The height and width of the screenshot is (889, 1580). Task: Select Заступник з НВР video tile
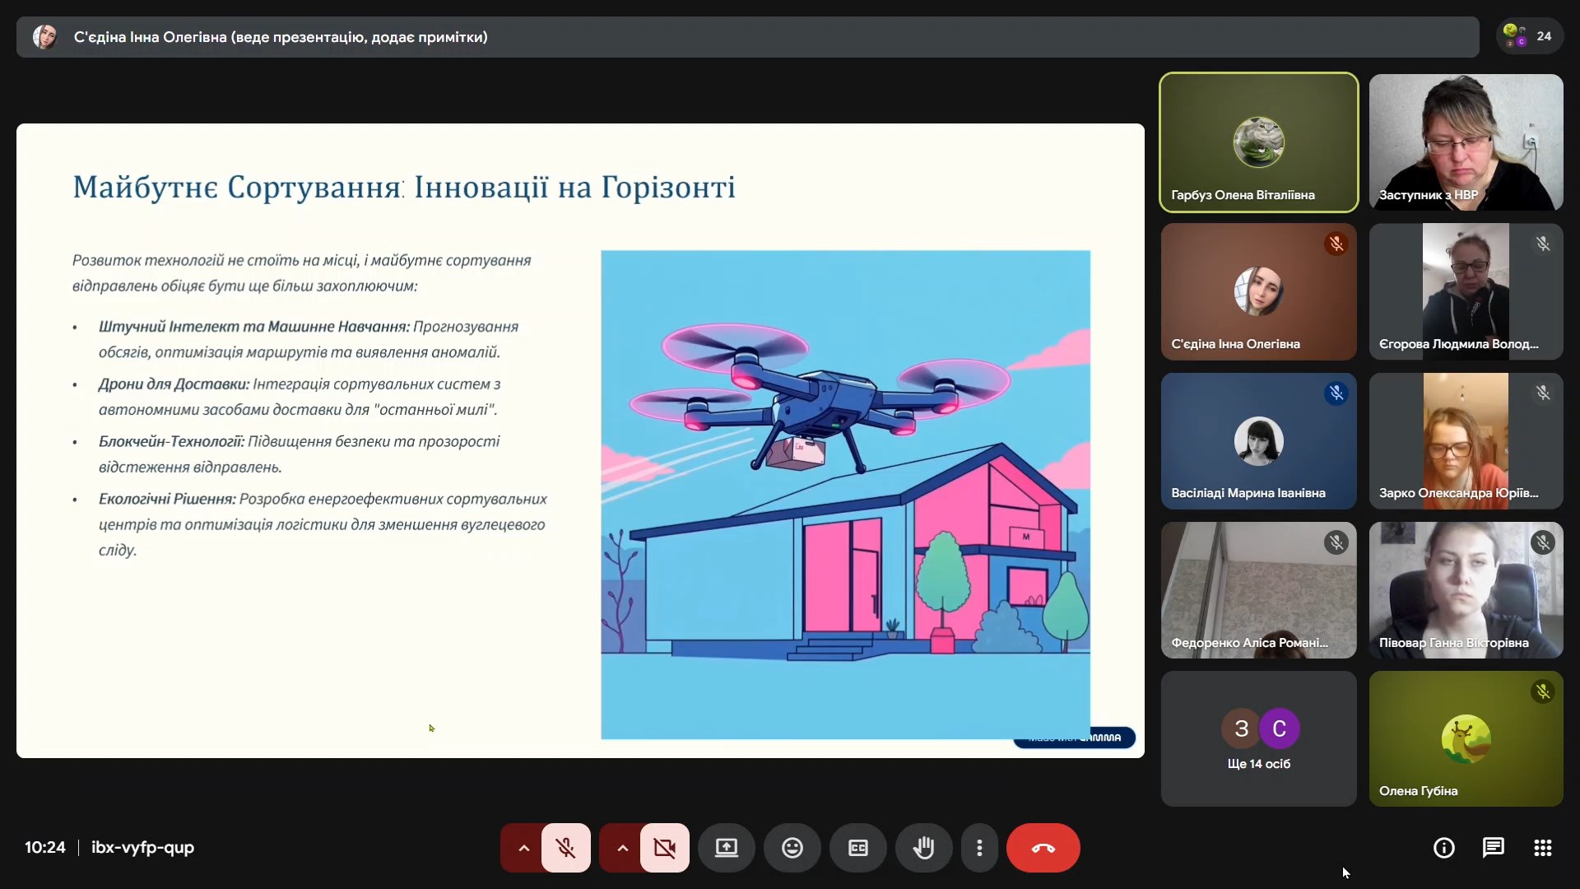coord(1466,142)
